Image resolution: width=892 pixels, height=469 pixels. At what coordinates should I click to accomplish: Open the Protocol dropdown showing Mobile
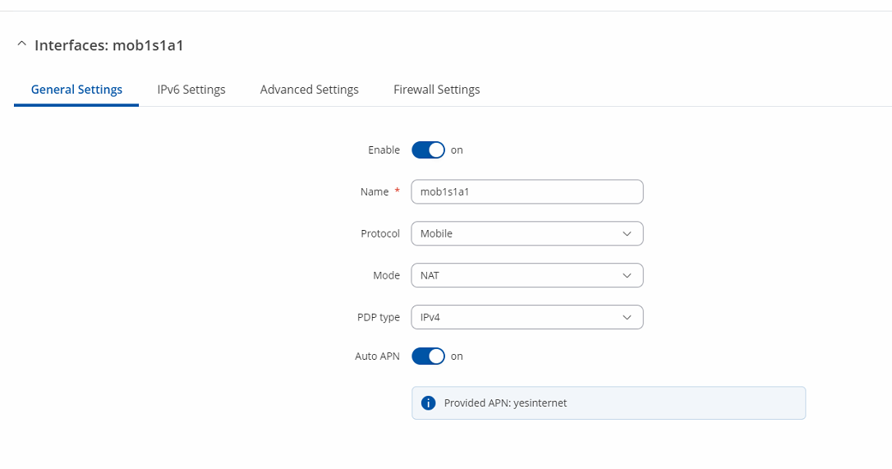click(x=526, y=233)
